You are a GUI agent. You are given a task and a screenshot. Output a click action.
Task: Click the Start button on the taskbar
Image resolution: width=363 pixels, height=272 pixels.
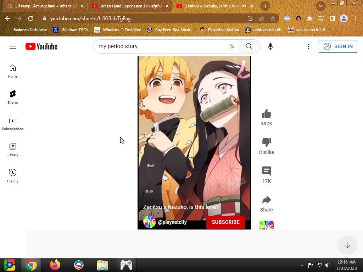pyautogui.click(x=10, y=265)
